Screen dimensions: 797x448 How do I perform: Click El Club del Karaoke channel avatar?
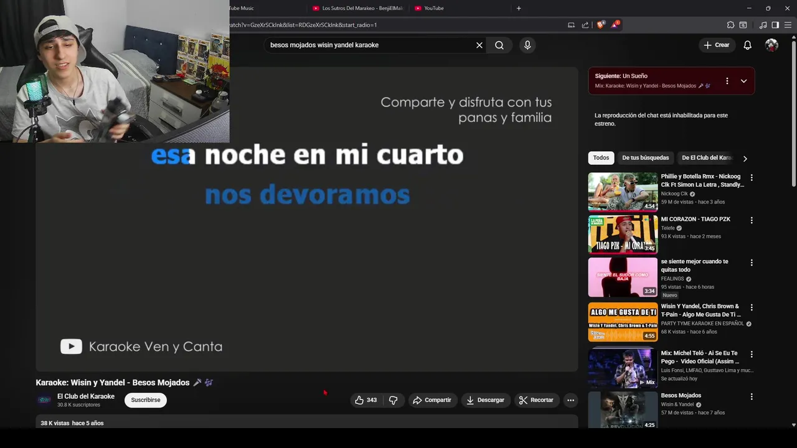[44, 400]
